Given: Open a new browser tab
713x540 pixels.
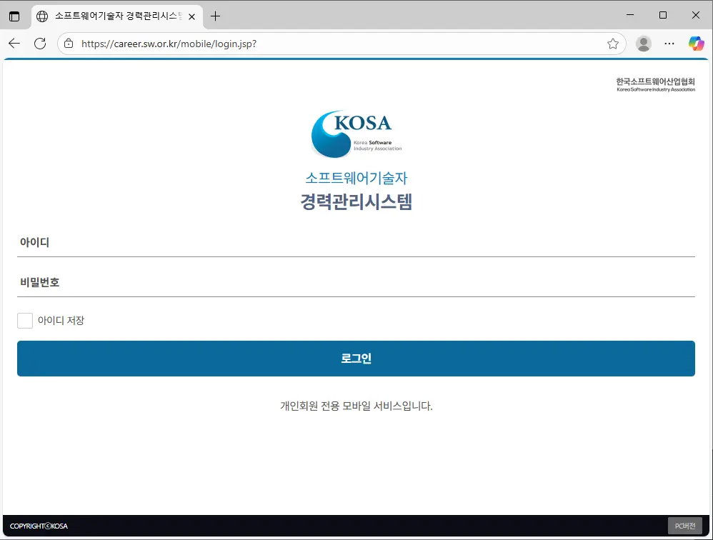Looking at the screenshot, I should pos(215,15).
